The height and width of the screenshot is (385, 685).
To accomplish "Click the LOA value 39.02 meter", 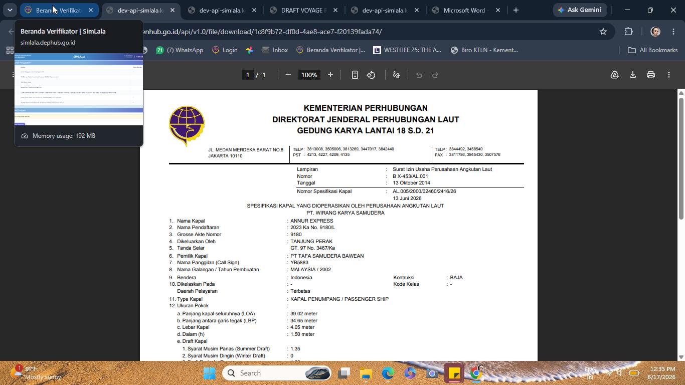I will [304, 314].
